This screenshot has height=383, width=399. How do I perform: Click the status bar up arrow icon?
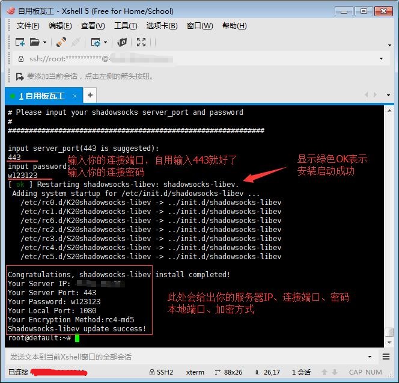tap(324, 372)
